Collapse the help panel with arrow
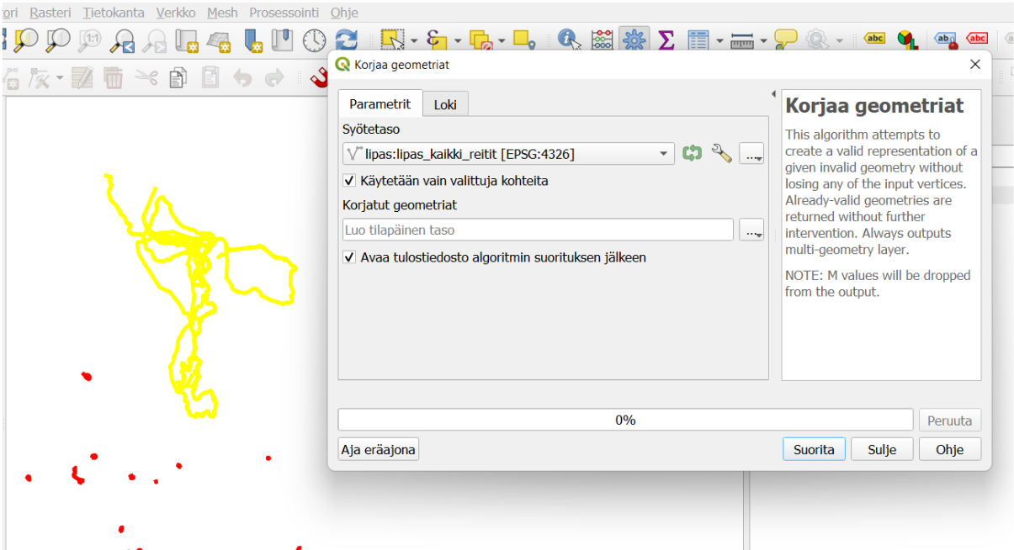This screenshot has width=1014, height=550. [x=773, y=94]
